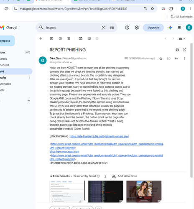The image size is (194, 209).
Task: Print all with the printer icon
Action: pos(177,50)
